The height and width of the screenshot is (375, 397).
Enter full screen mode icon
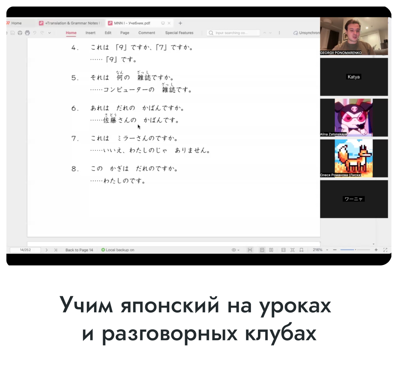coord(385,250)
